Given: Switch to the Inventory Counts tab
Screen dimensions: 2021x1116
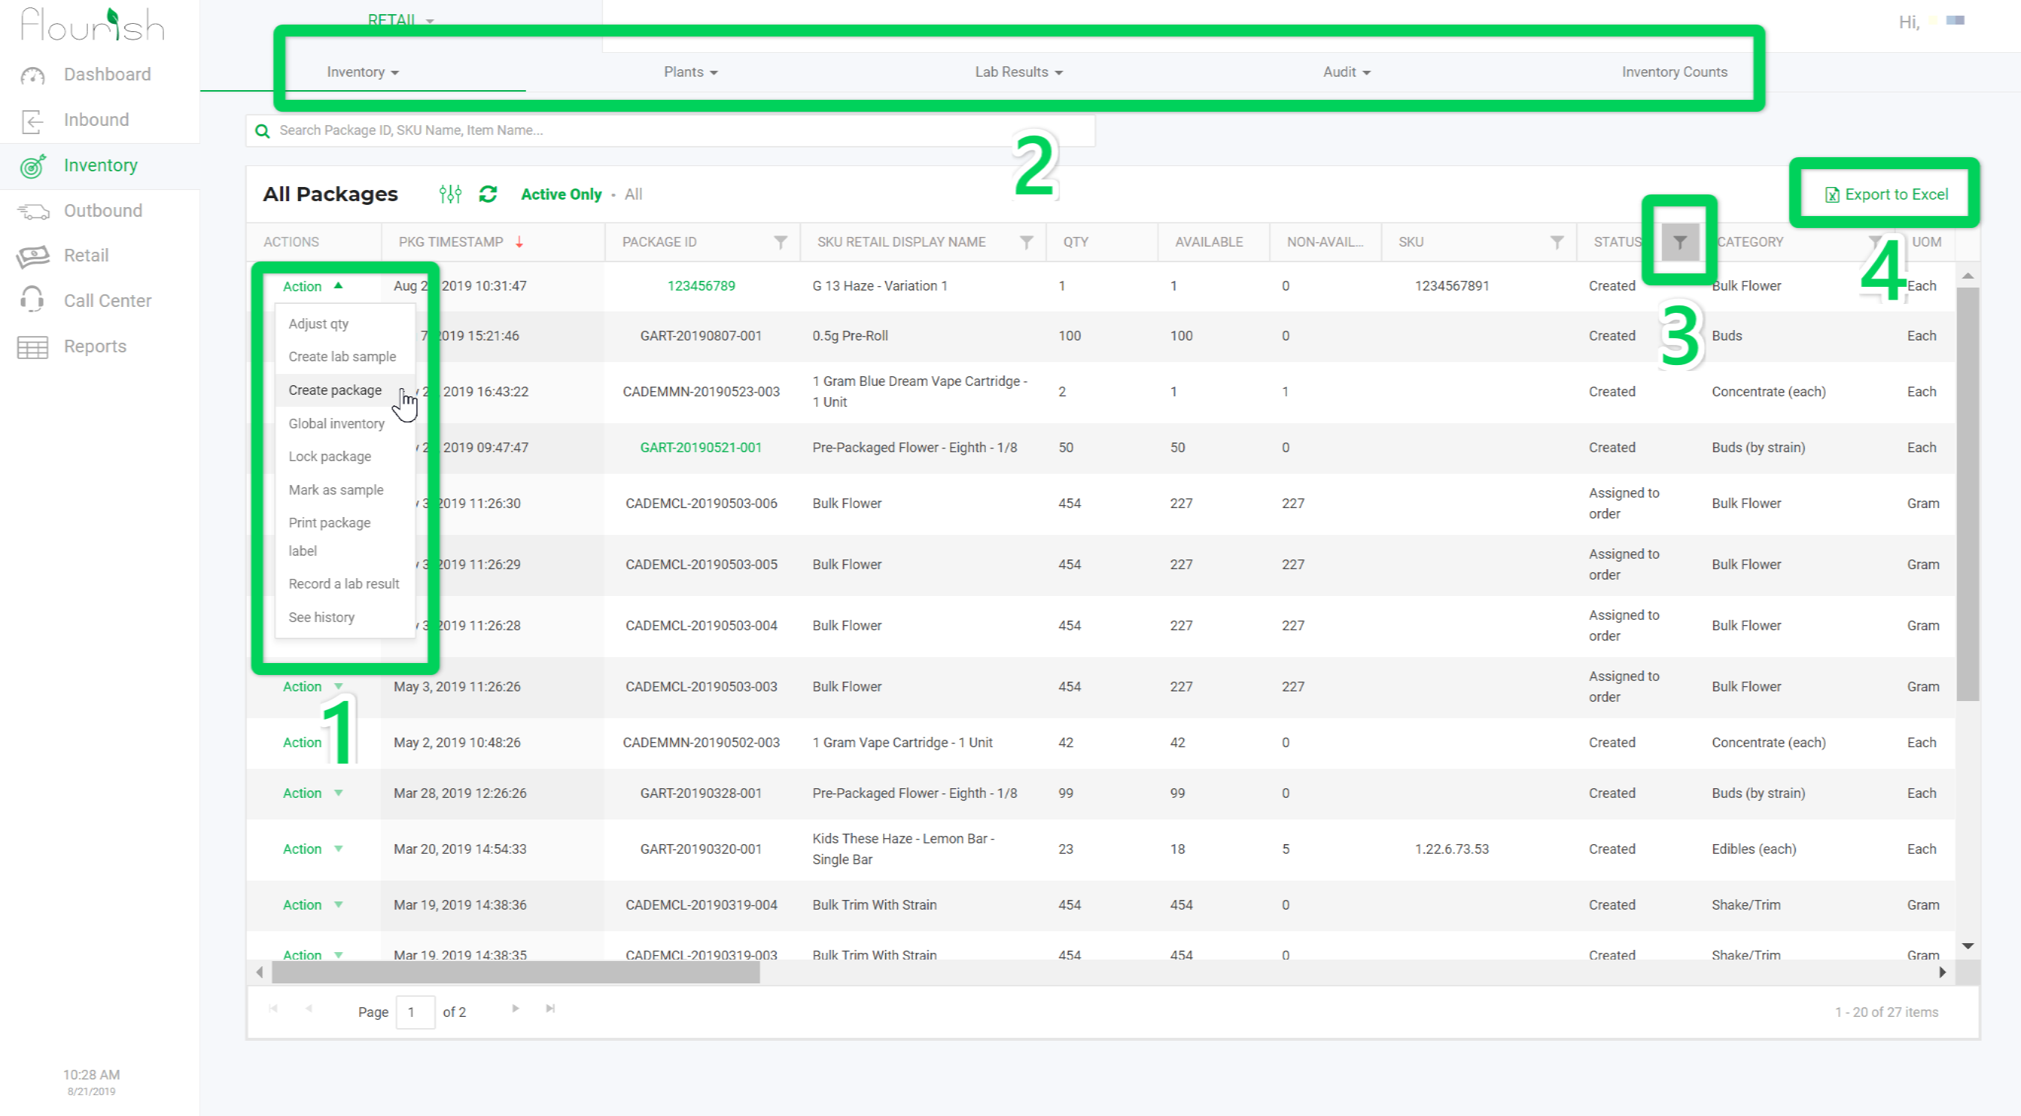Looking at the screenshot, I should (1675, 72).
